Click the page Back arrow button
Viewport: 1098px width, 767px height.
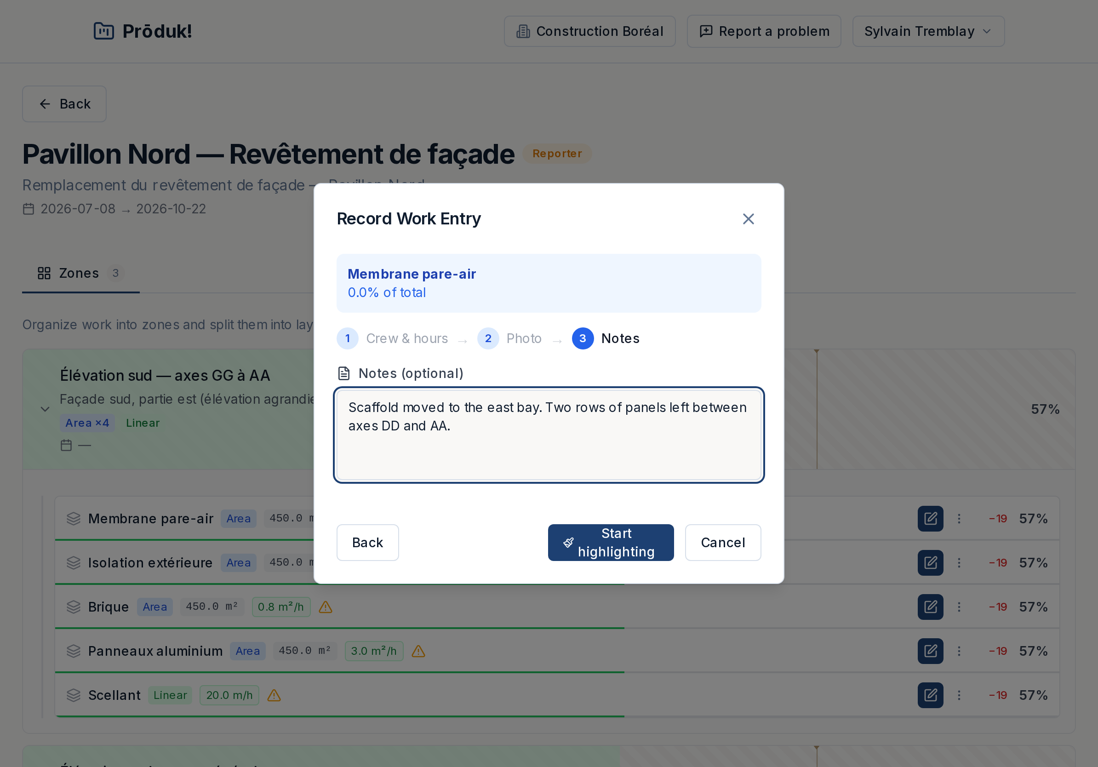click(64, 104)
